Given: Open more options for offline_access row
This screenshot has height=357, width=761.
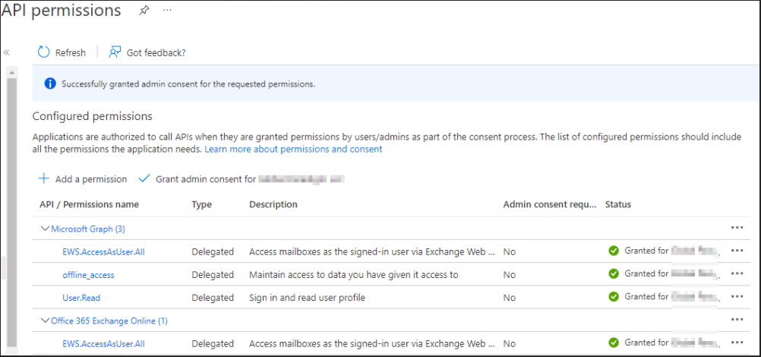Looking at the screenshot, I should (x=736, y=274).
